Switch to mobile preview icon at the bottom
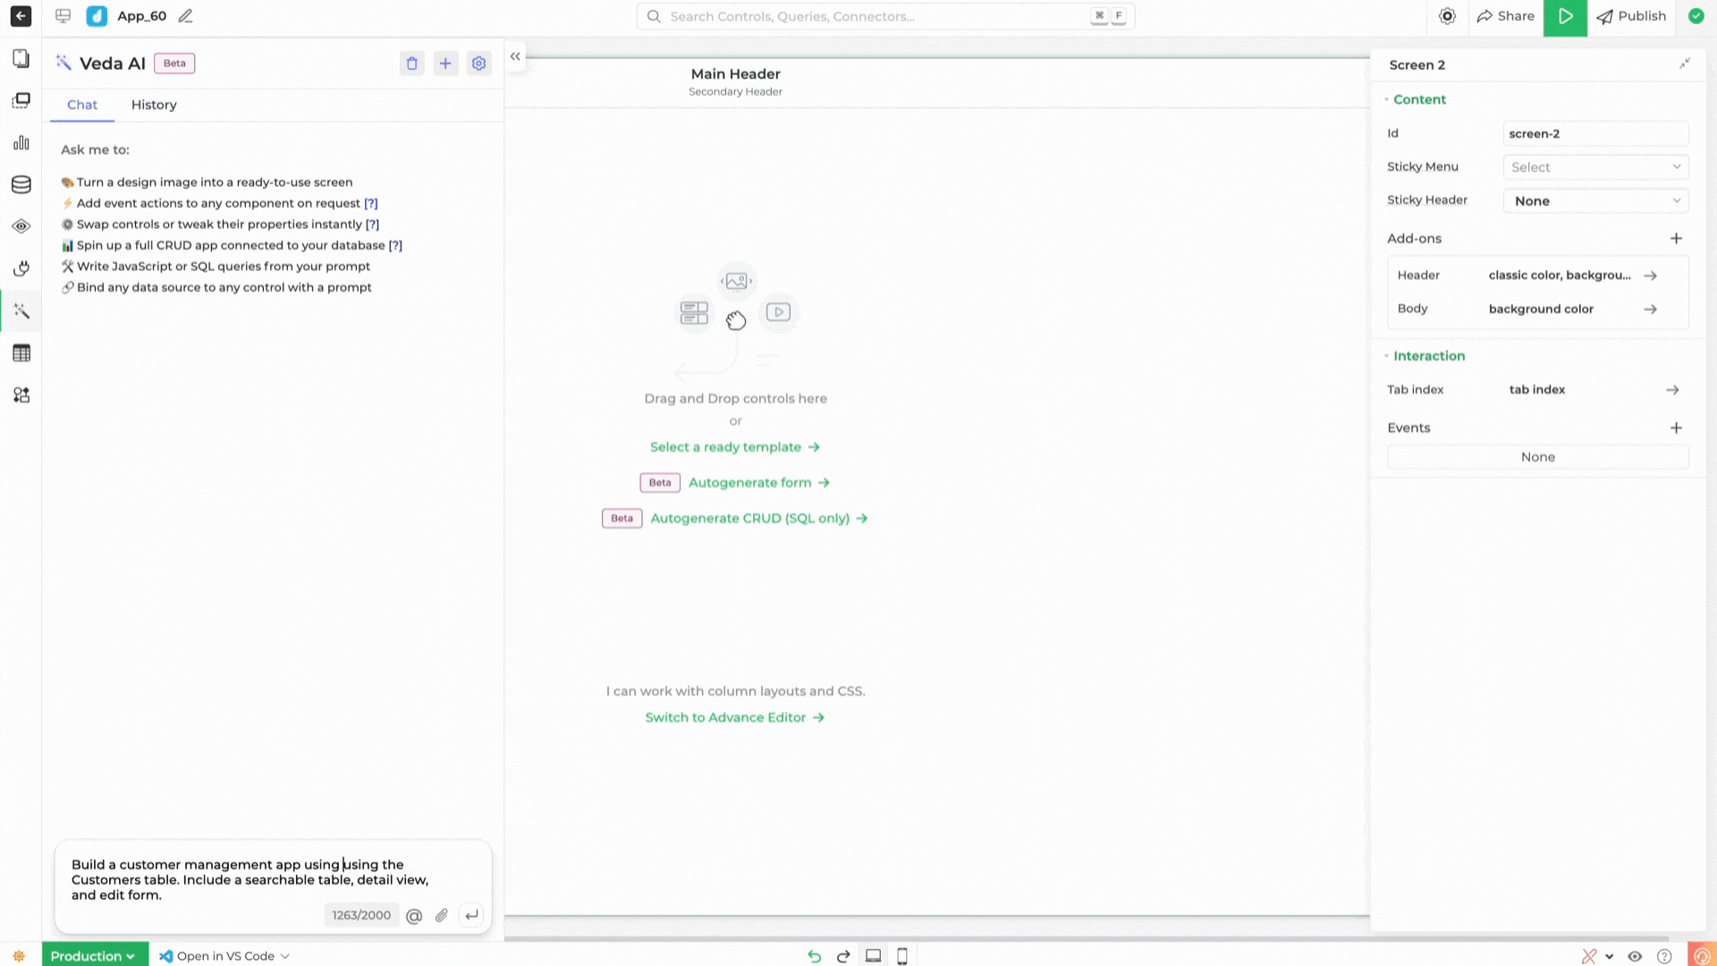Image resolution: width=1717 pixels, height=966 pixels. coord(902,956)
